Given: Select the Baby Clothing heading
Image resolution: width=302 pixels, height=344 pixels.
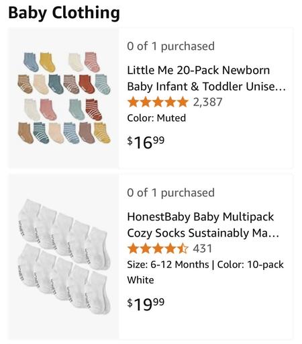Looking at the screenshot, I should tap(64, 13).
